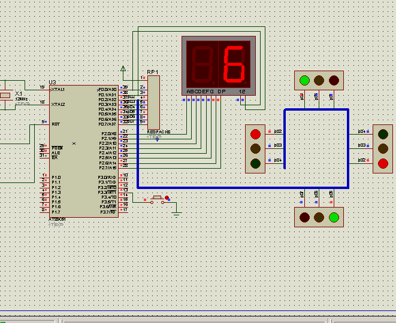Click the P2.0/A8 pin label

(109, 133)
